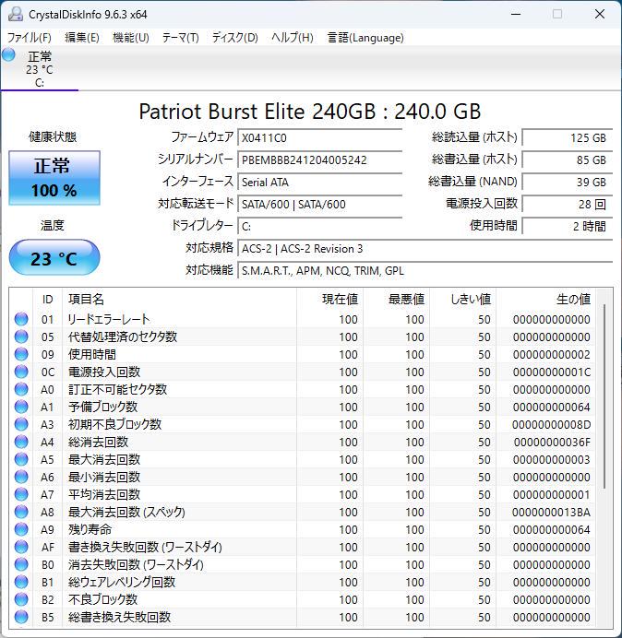Click the status orb for 総消去回数

click(x=21, y=442)
